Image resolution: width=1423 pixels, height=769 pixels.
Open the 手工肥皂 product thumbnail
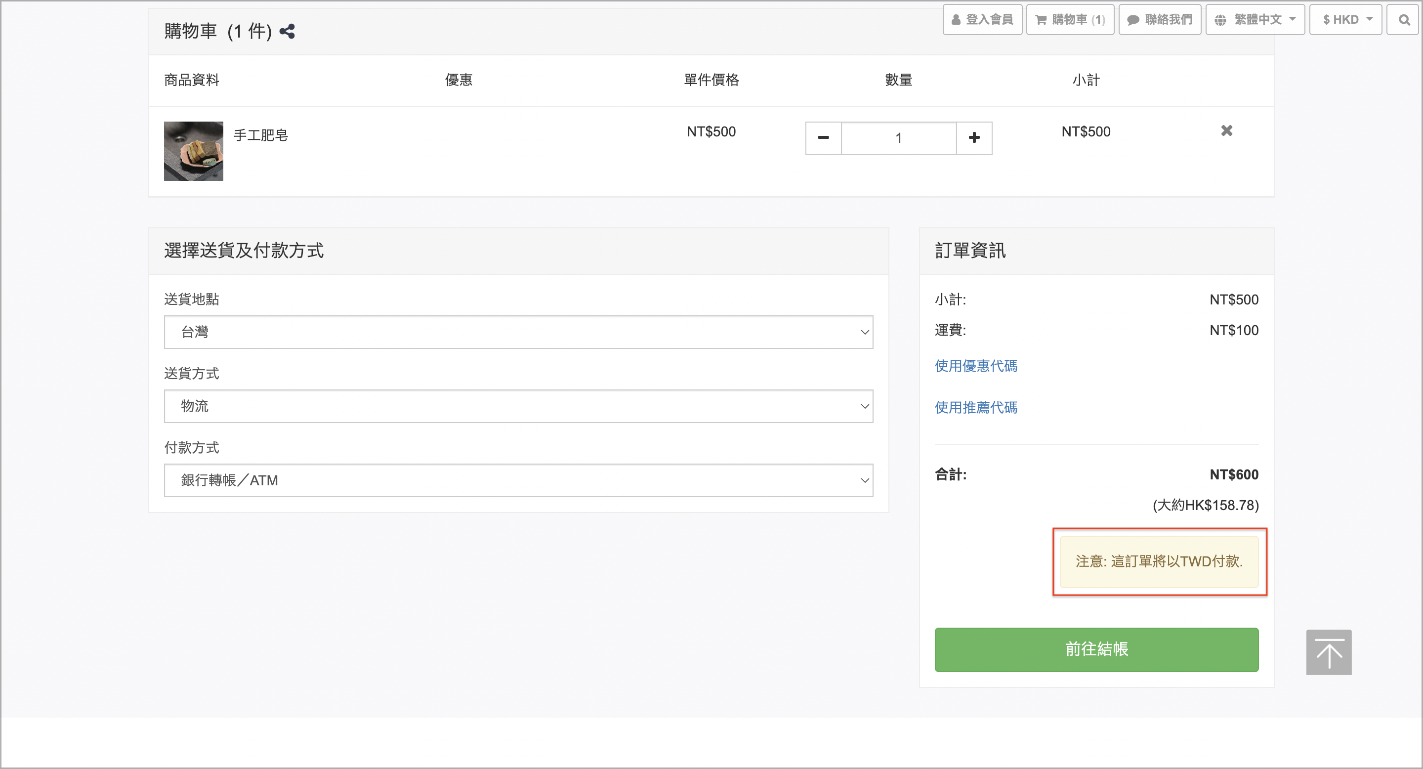click(193, 151)
